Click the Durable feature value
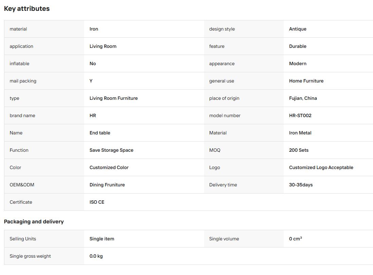 point(298,47)
